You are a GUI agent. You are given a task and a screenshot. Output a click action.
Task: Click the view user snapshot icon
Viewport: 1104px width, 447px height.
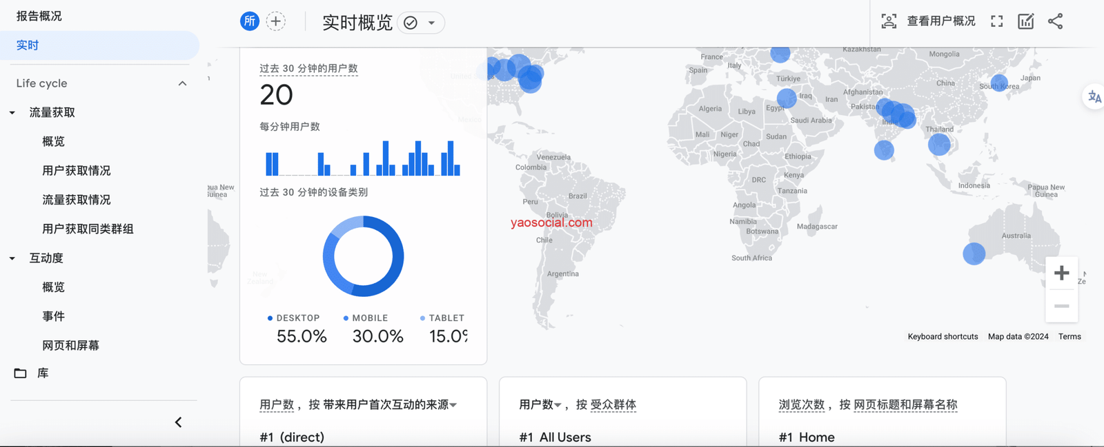coord(889,21)
